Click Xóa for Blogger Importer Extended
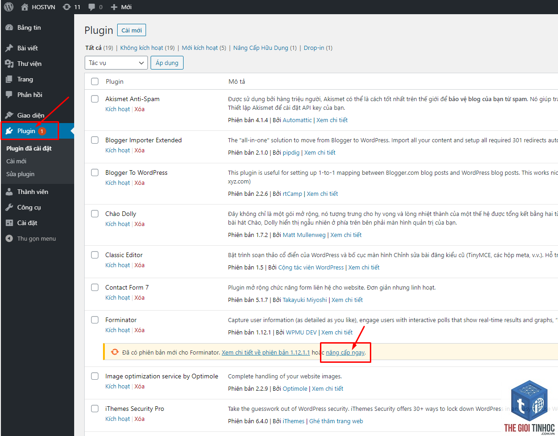 pyautogui.click(x=140, y=150)
